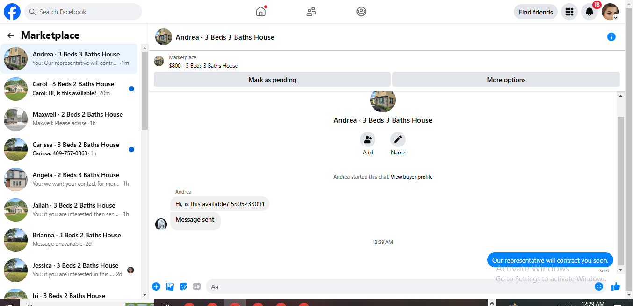633x306 pixels.
Task: Click the unread blue dot on Carol chat
Action: [131, 89]
